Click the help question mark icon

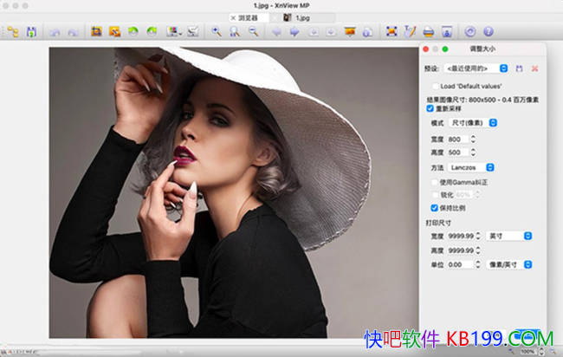(489, 32)
